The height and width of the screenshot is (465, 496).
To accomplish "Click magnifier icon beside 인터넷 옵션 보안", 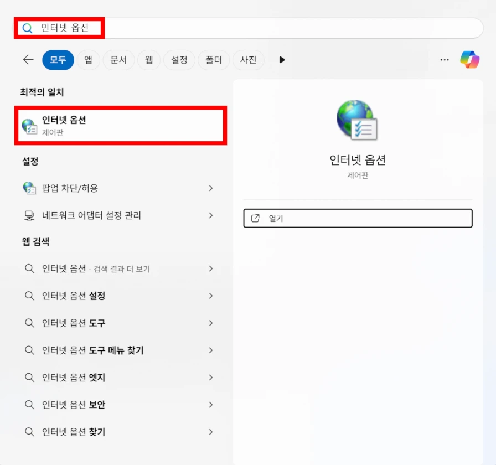I will [29, 405].
